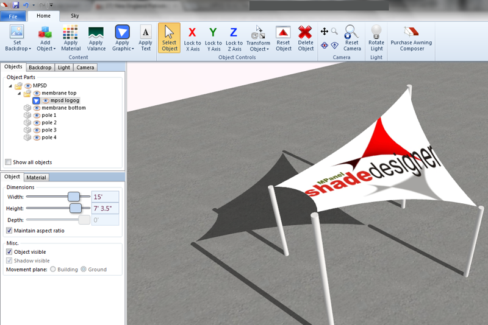Uncheck Maintain aspect ratio
This screenshot has width=488, height=325.
tap(9, 231)
